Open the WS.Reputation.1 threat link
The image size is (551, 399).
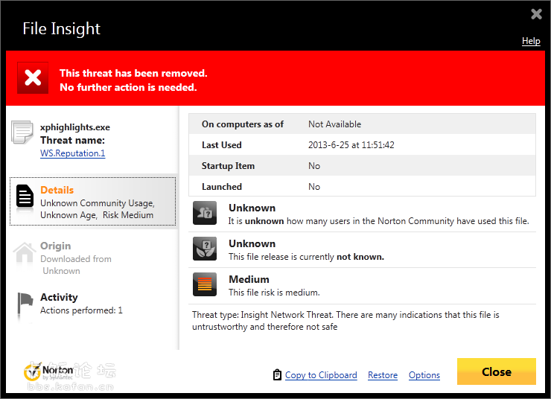[72, 153]
